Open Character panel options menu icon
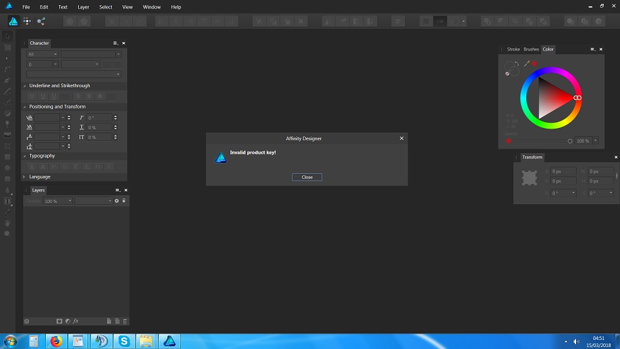 point(115,43)
